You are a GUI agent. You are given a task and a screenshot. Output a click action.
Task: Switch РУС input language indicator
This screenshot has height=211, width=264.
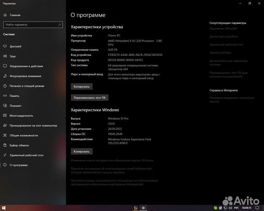click(x=236, y=208)
